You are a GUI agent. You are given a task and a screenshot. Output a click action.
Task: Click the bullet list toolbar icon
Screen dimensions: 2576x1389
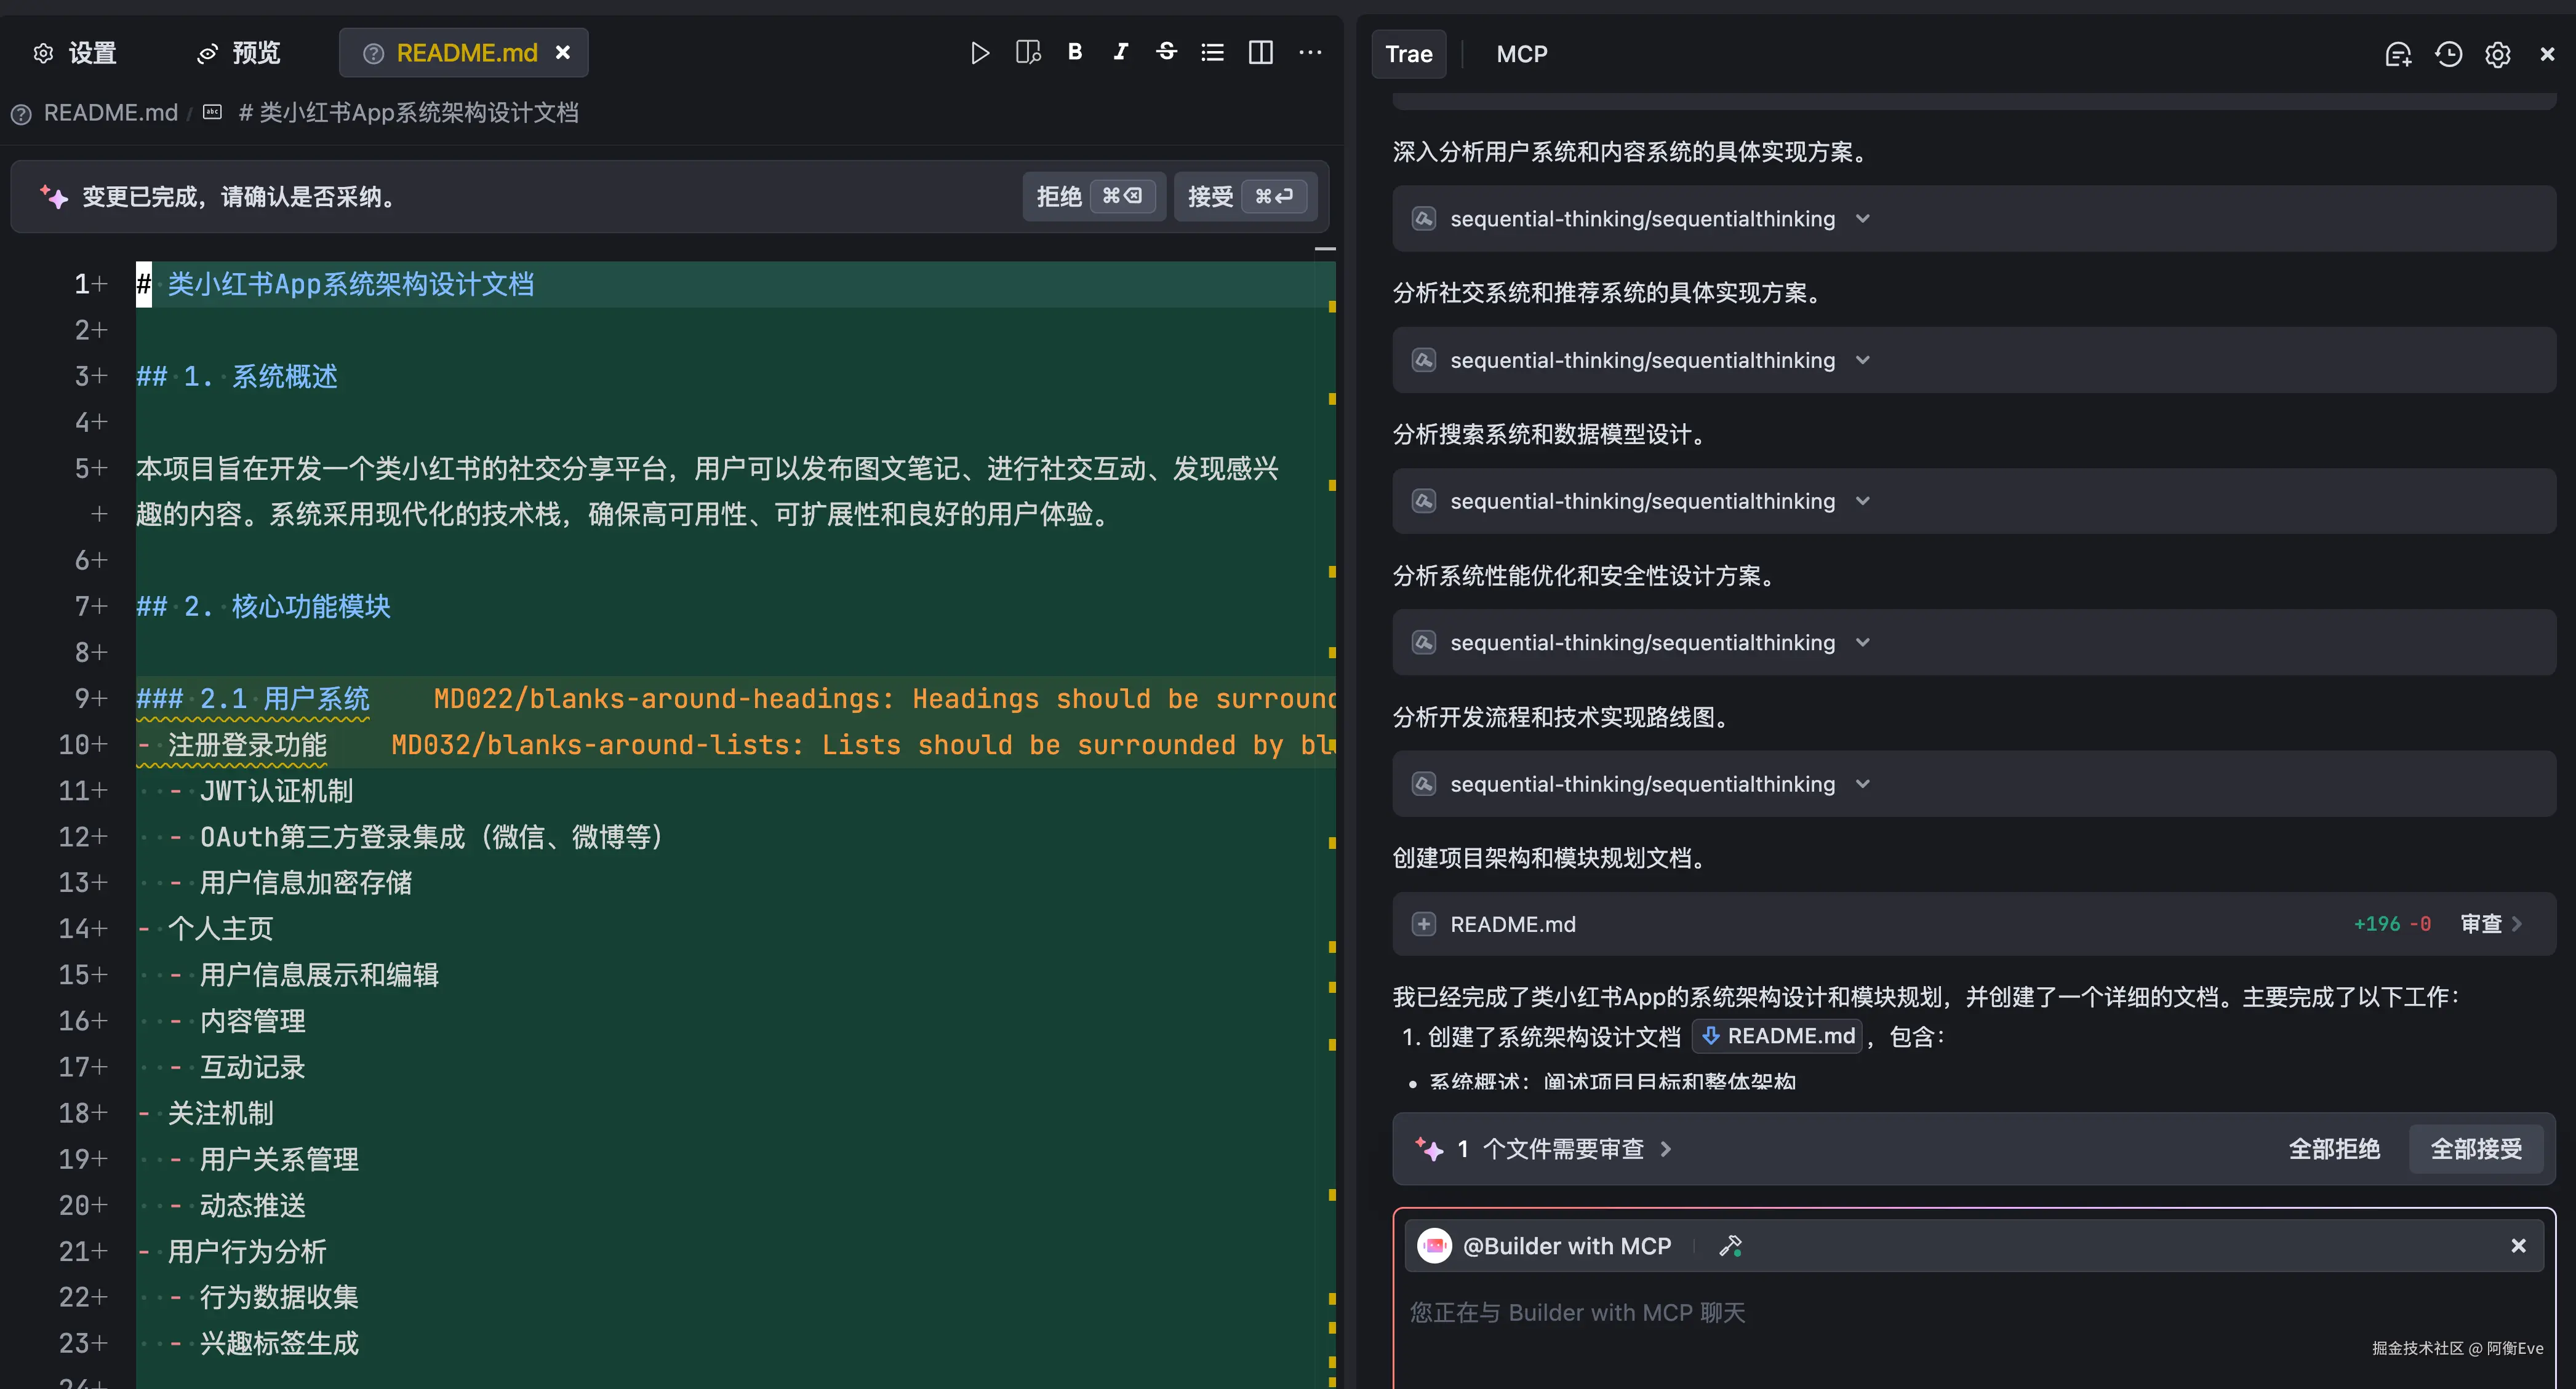tap(1212, 53)
